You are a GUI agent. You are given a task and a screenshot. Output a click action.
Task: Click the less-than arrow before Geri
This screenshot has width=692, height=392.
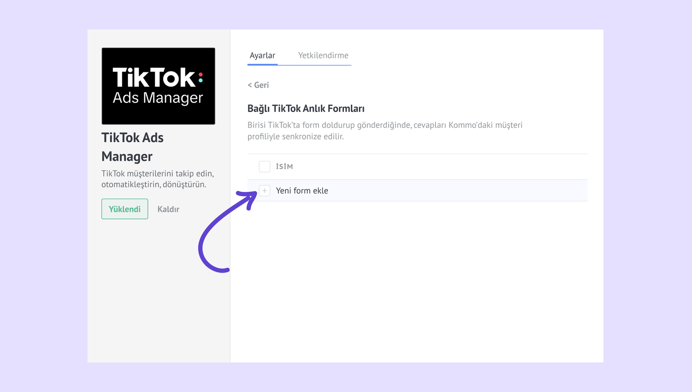[250, 85]
